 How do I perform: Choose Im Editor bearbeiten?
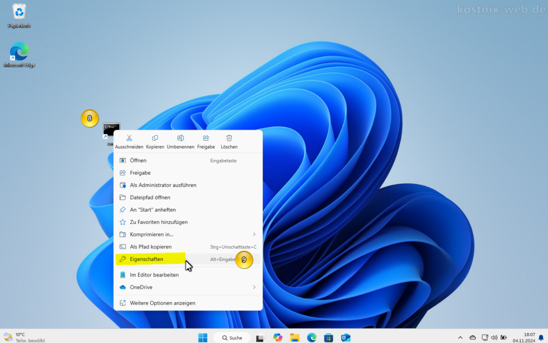188,275
